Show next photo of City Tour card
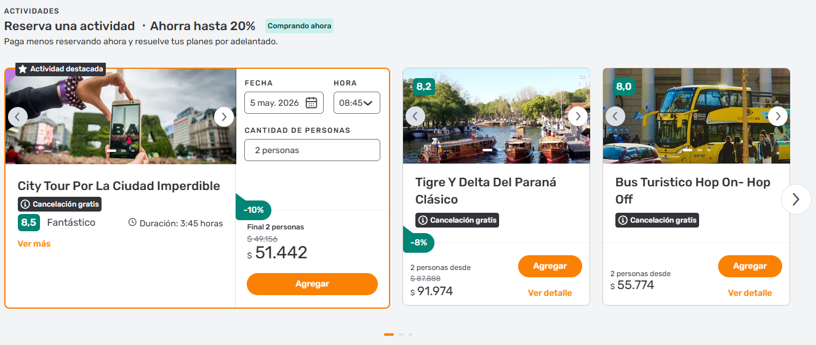This screenshot has width=816, height=345. pos(224,117)
